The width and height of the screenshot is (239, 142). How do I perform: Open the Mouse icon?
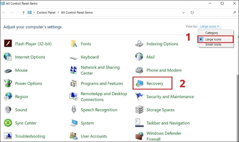tap(8, 71)
